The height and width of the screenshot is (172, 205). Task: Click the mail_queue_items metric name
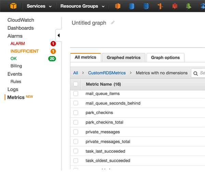[102, 94]
